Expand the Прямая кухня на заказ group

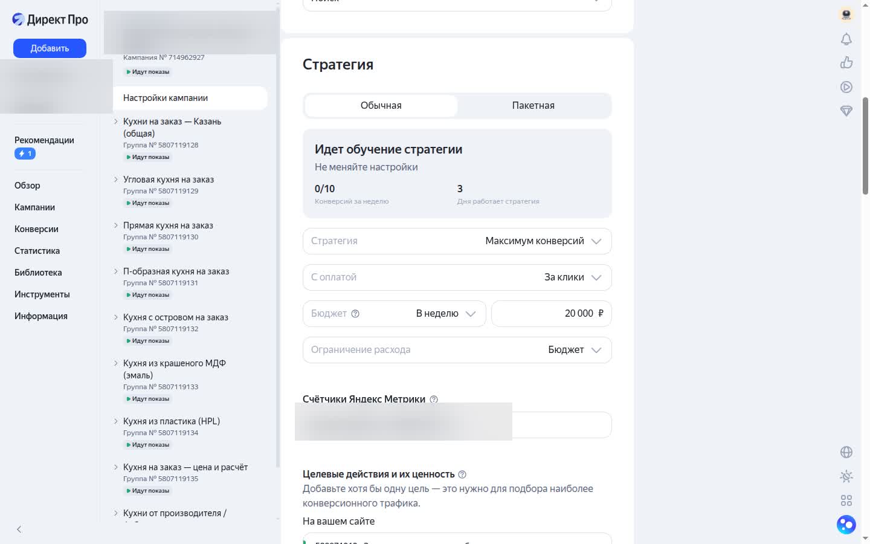(x=116, y=225)
